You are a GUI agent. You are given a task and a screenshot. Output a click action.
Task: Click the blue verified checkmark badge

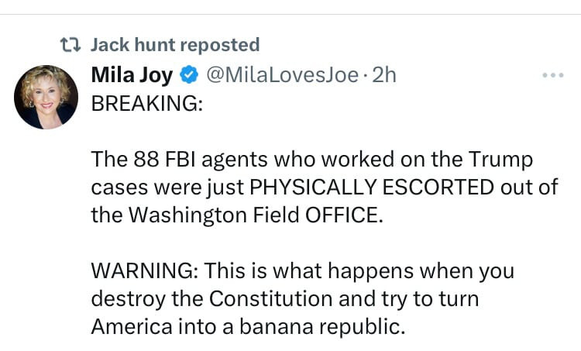tap(188, 75)
